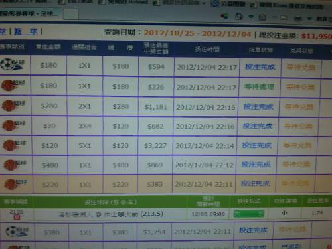Open the browser Home icon in the toolbar
This screenshot has width=332, height=249.
coord(239,17)
